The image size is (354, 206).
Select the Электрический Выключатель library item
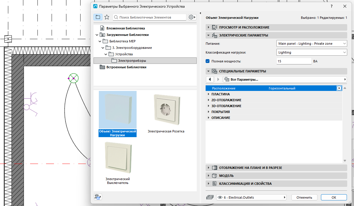coord(118,163)
